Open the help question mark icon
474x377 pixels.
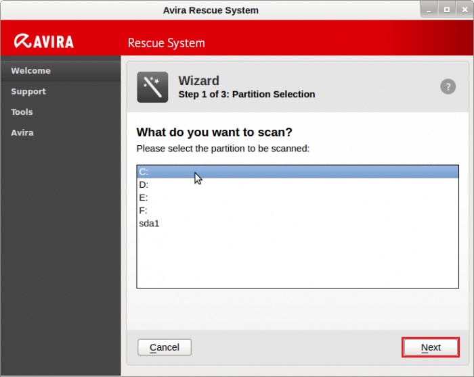(x=448, y=87)
